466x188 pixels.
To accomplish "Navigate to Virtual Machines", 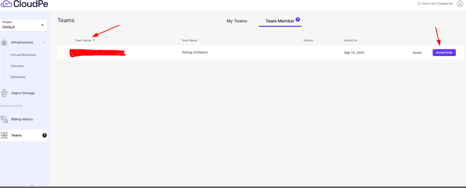I will pos(23,55).
